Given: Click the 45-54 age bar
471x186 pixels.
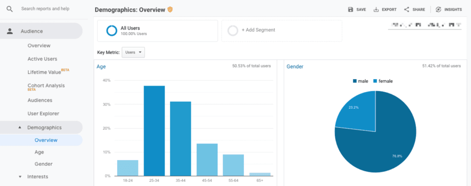Looking at the screenshot, I should point(207,160).
